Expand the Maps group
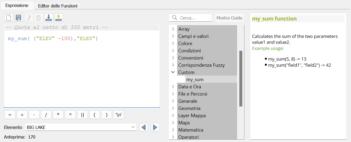351x142 pixels. click(173, 123)
